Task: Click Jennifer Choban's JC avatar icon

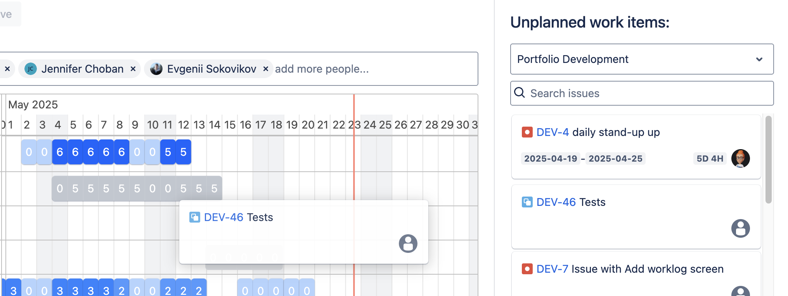Action: [31, 69]
